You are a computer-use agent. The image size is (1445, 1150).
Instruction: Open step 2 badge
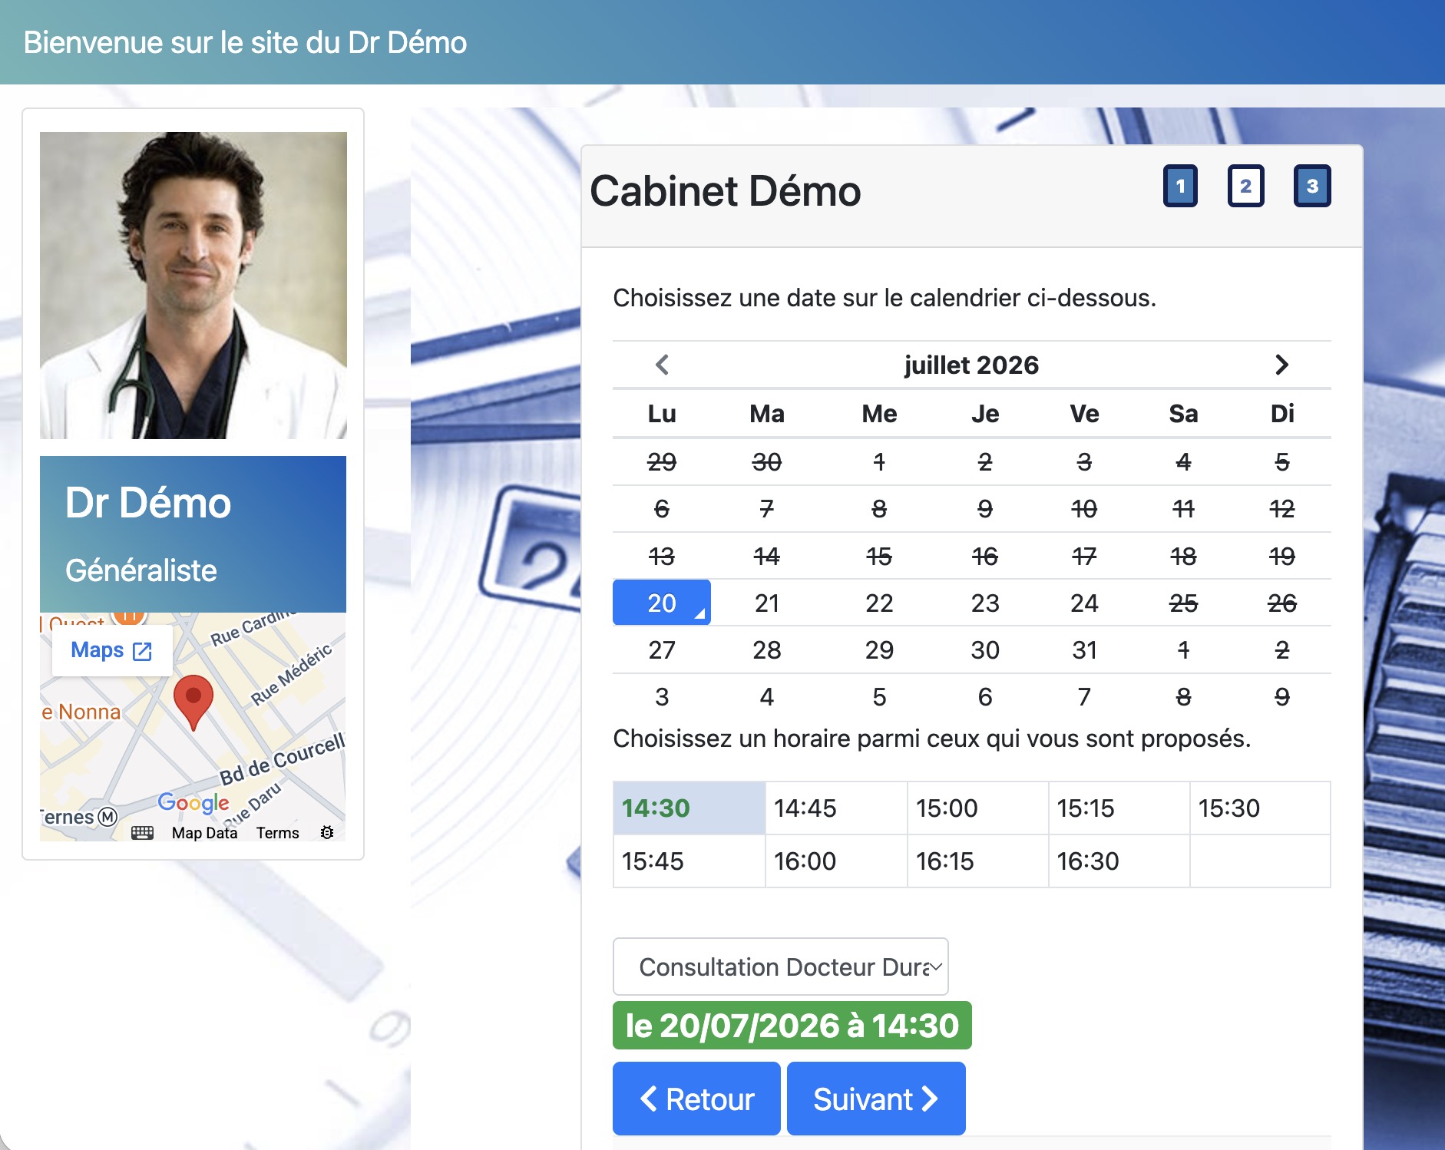coord(1245,186)
